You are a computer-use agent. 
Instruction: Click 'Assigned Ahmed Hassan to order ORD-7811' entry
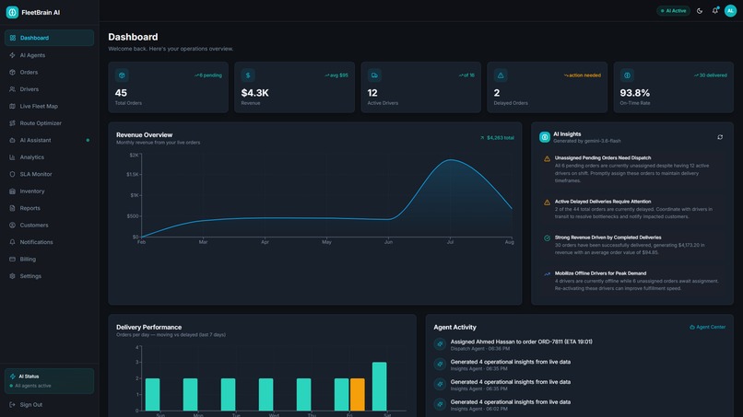click(x=521, y=342)
